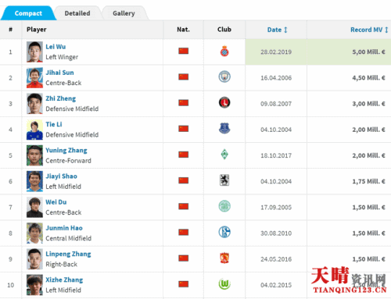This screenshot has height=299, width=391.
Task: Click Wei Du player photo
Action: 34,207
